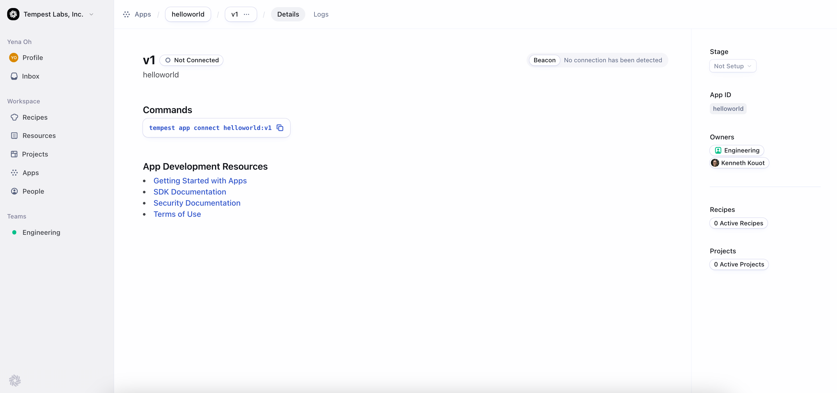Expand the app version options menu
837x393 pixels.
point(247,14)
